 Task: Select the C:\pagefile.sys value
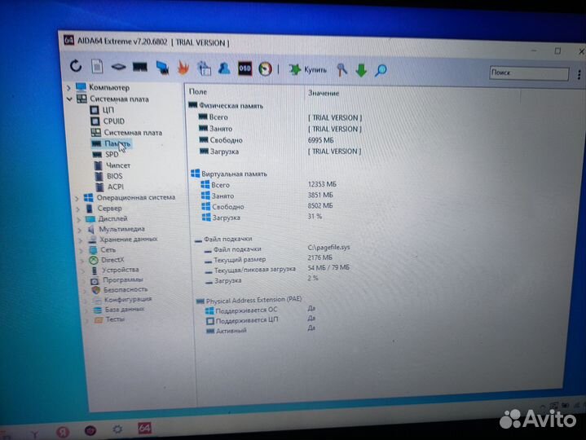pos(329,247)
